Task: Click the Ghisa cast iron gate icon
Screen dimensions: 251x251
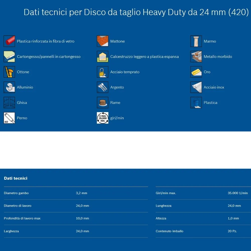Action: tap(9, 103)
